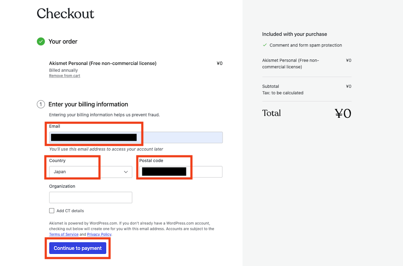Click the Included with your purchase heading
Viewport: 403px width, 266px height.
click(x=295, y=34)
